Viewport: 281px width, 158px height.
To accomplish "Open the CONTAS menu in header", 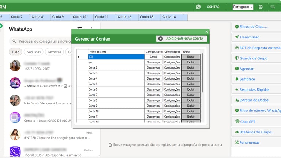I will click(x=213, y=7).
